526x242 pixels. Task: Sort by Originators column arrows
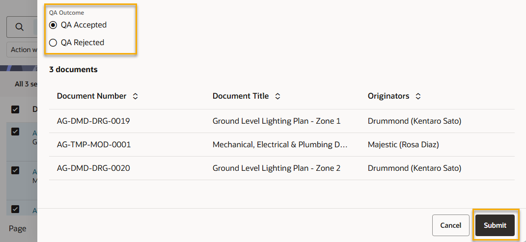[x=418, y=97]
